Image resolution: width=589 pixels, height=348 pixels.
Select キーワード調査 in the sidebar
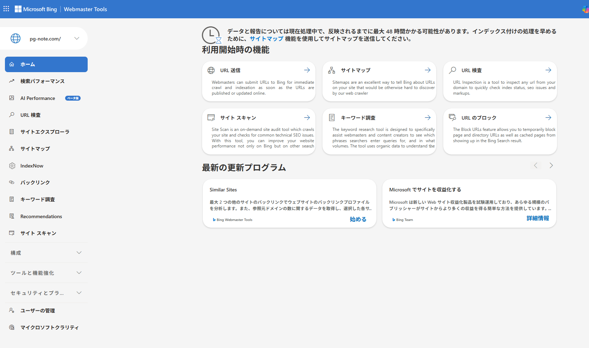(x=46, y=200)
